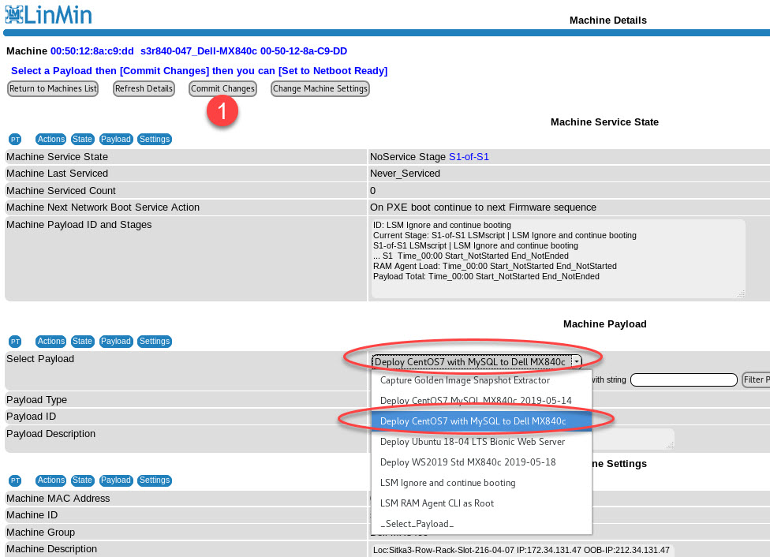Focus the payload filter string input field
This screenshot has width=770, height=557.
point(682,380)
